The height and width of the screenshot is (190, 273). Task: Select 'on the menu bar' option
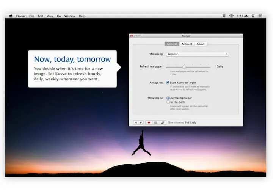tap(168, 98)
